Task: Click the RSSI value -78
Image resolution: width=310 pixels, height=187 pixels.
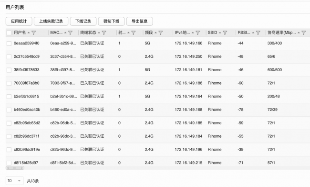Action: pyautogui.click(x=240, y=110)
